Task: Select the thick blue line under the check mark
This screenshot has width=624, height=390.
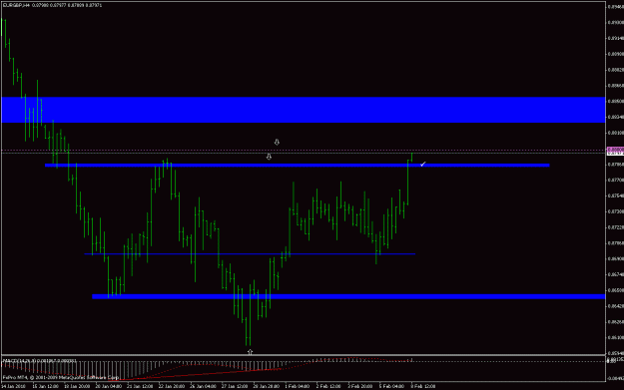Action: click(x=298, y=165)
